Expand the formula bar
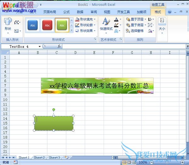Image resolution: width=189 pixels, height=165 pixels. 187,46
